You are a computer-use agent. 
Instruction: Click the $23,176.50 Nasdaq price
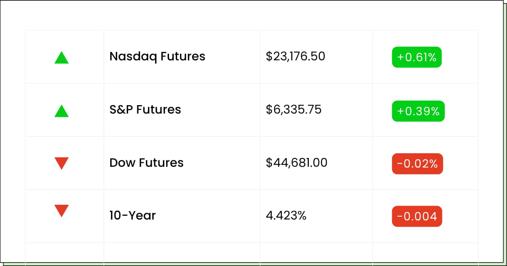(x=296, y=57)
